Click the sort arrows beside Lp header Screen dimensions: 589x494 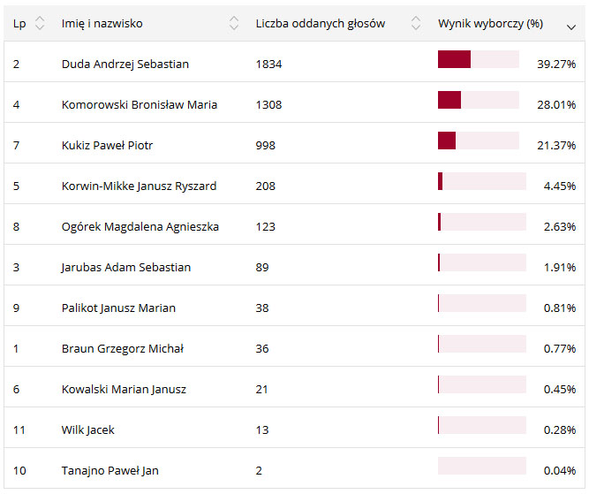coord(39,24)
